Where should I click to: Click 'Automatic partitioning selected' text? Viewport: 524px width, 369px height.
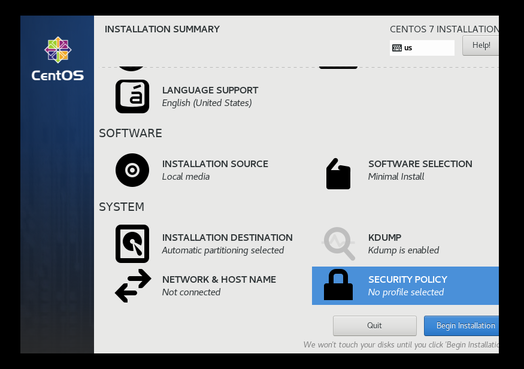tap(223, 250)
